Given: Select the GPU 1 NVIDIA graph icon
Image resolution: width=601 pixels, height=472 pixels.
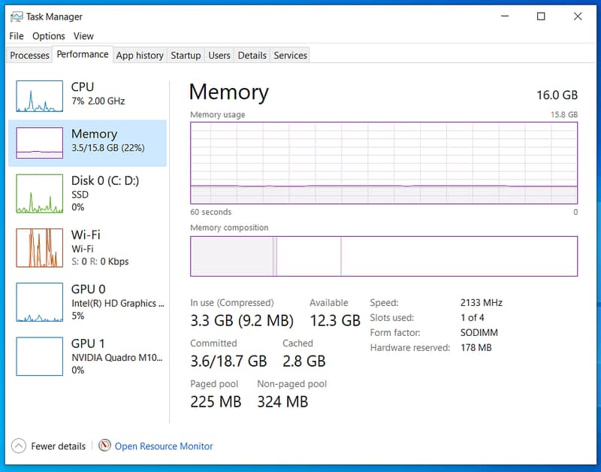Looking at the screenshot, I should coord(39,356).
